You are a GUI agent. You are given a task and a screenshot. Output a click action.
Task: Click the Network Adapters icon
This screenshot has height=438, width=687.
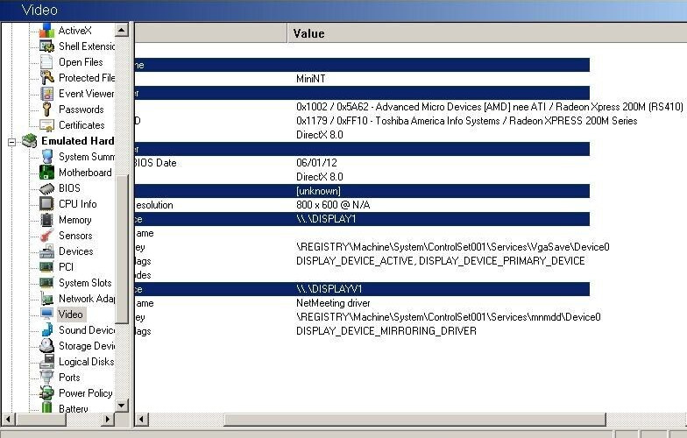(x=47, y=298)
